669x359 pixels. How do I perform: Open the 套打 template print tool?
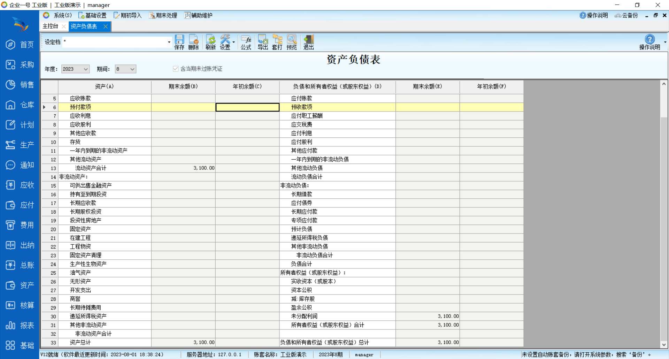pyautogui.click(x=277, y=42)
